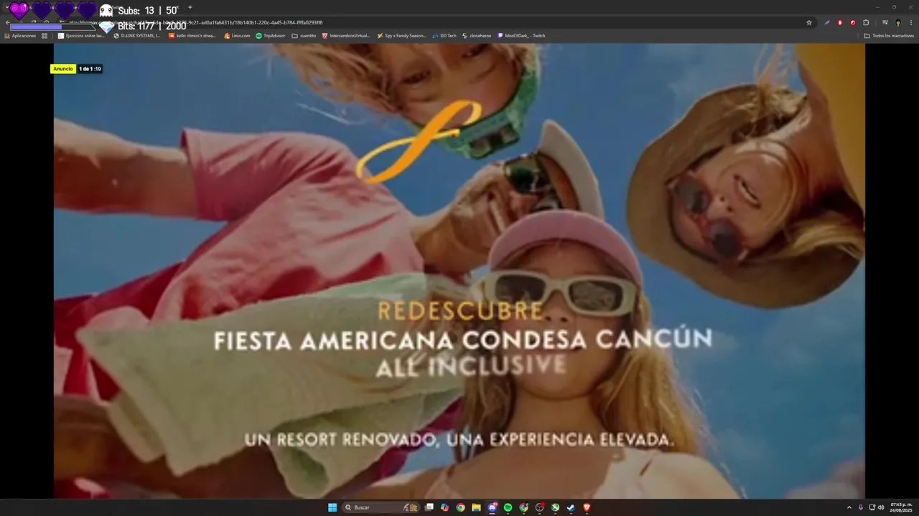Screen dimensions: 919x516
Task: Open the Ejercicios sobre las bookmark
Action: [x=80, y=35]
